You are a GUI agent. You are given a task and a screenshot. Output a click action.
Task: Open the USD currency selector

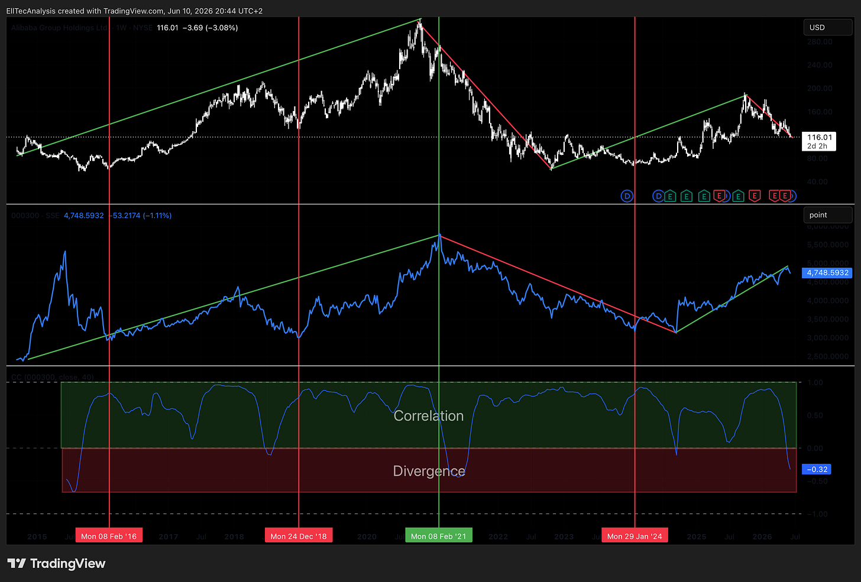[827, 28]
